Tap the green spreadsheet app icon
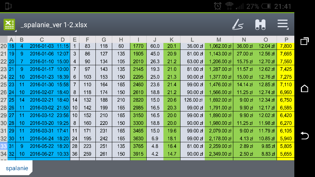The width and height of the screenshot is (315, 177). coord(9,25)
